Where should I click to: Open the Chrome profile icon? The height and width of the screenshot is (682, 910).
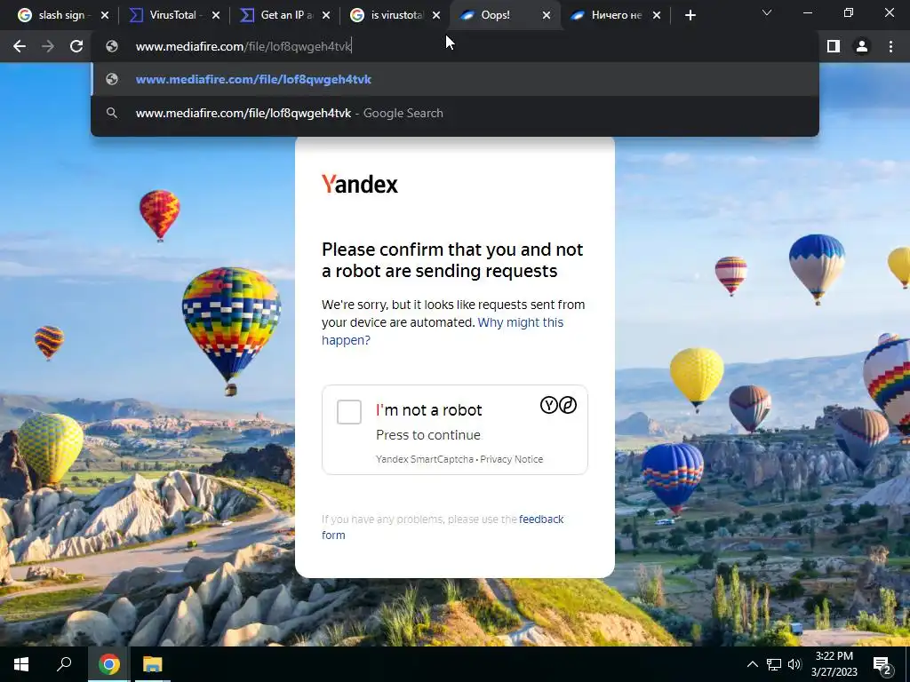862,46
